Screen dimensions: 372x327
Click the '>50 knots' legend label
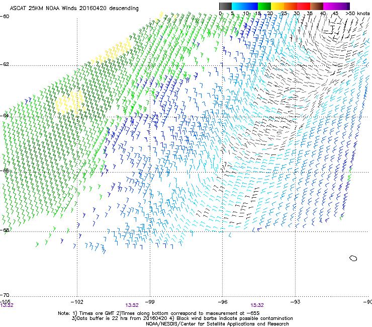(357, 14)
